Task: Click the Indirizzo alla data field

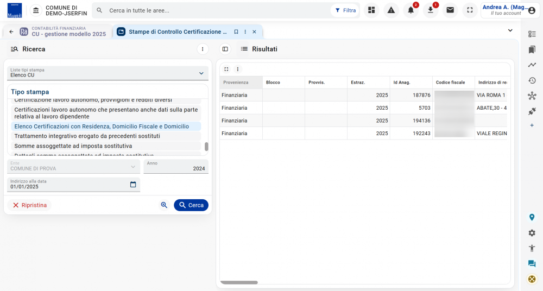Action: pos(73,185)
